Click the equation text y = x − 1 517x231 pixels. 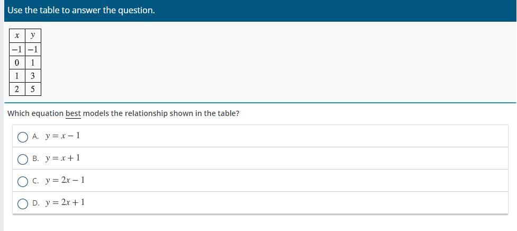62,136
